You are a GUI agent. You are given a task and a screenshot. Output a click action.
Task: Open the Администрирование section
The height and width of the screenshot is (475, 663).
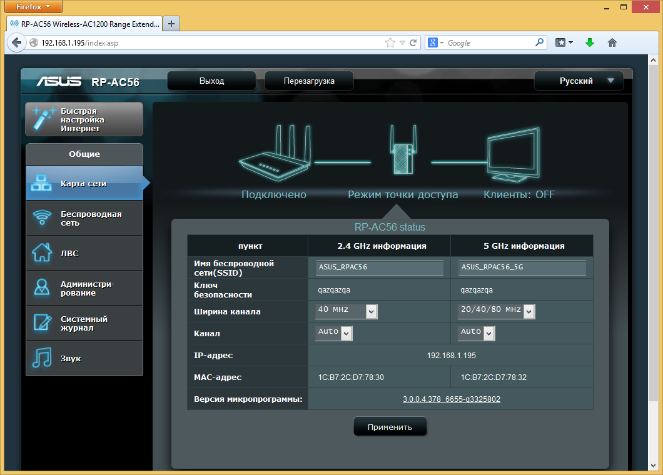(x=84, y=288)
